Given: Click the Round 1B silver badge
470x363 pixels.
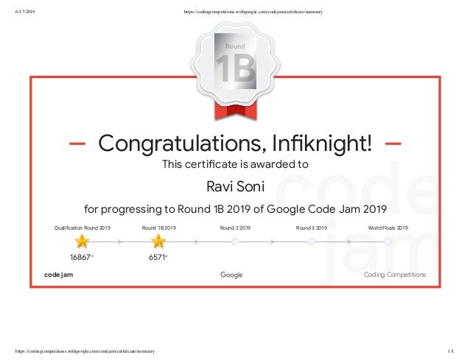Looking at the screenshot, I should click(x=235, y=63).
